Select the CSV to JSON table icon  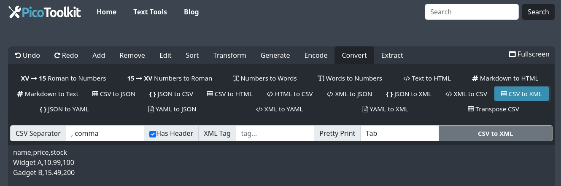95,94
